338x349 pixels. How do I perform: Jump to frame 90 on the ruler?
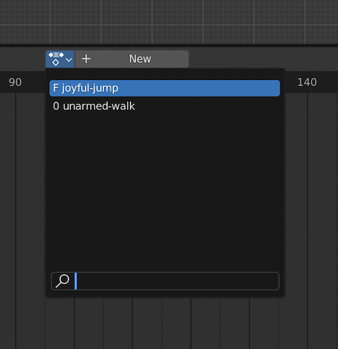pos(15,82)
